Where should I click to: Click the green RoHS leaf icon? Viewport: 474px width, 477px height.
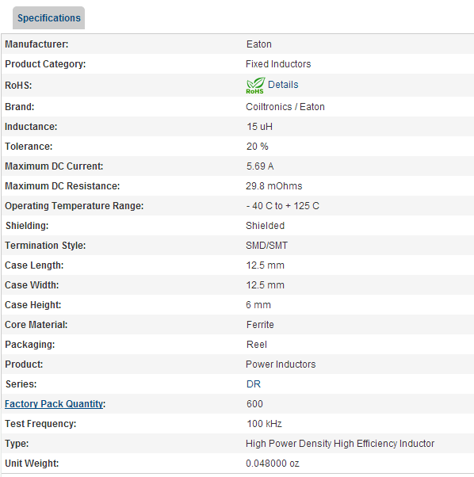pyautogui.click(x=255, y=86)
